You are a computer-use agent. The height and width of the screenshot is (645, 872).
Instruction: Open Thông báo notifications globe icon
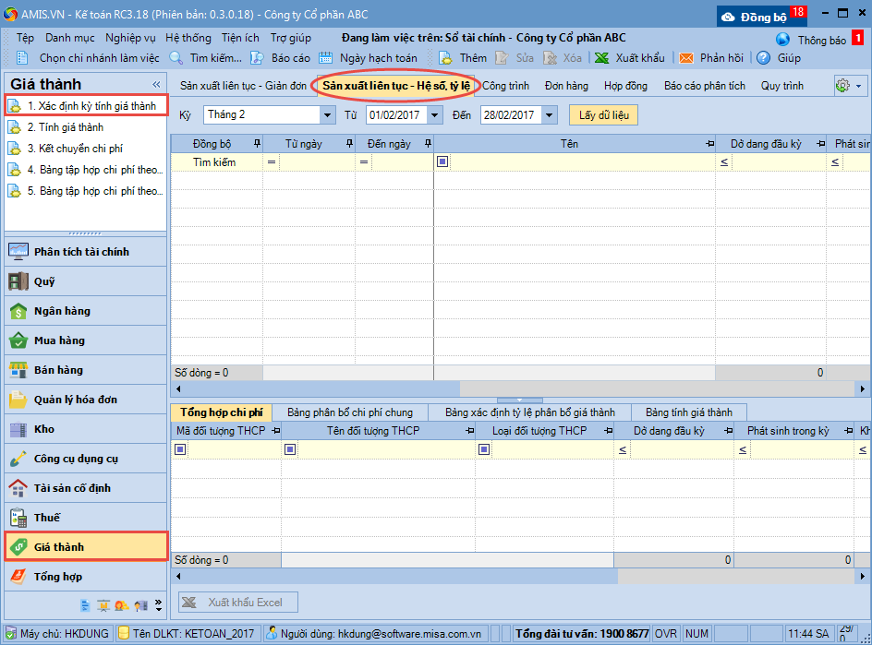coord(783,40)
